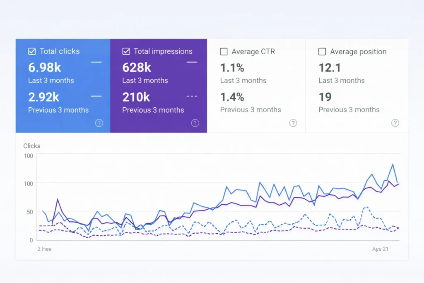Screen dimensions: 424x283
Task: Uncheck the Total clicks checkbox
Action: tap(32, 51)
